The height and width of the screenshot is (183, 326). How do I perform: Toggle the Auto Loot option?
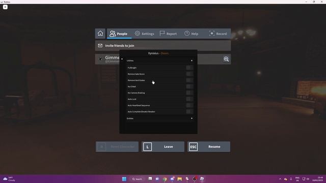[189, 99]
